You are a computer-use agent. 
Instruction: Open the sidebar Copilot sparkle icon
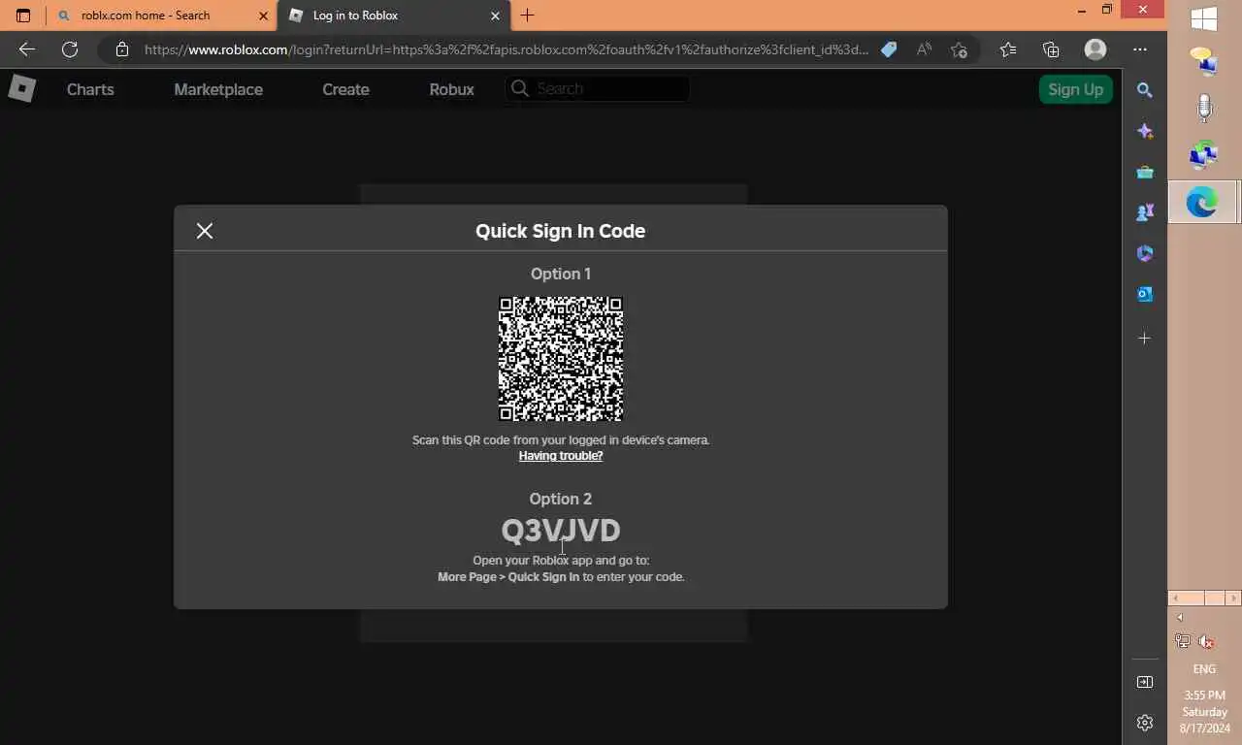pos(1145,131)
